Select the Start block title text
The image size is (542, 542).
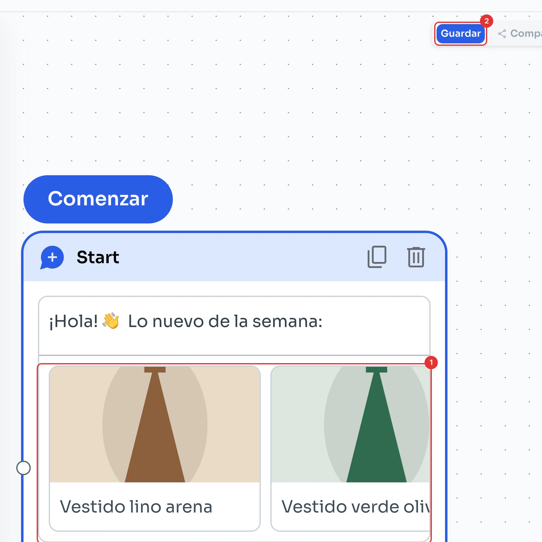(98, 257)
